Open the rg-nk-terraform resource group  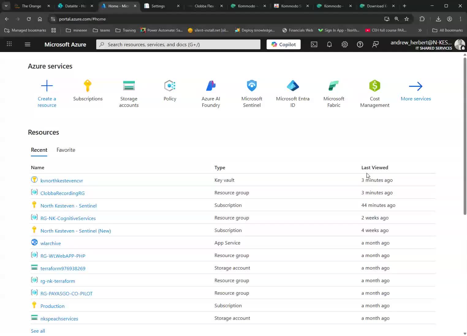tap(58, 281)
